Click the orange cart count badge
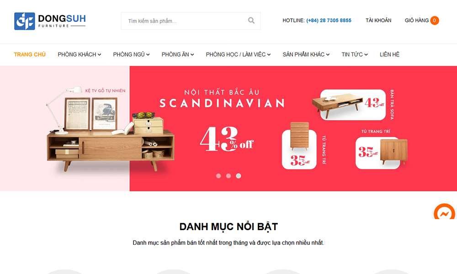 click(434, 21)
